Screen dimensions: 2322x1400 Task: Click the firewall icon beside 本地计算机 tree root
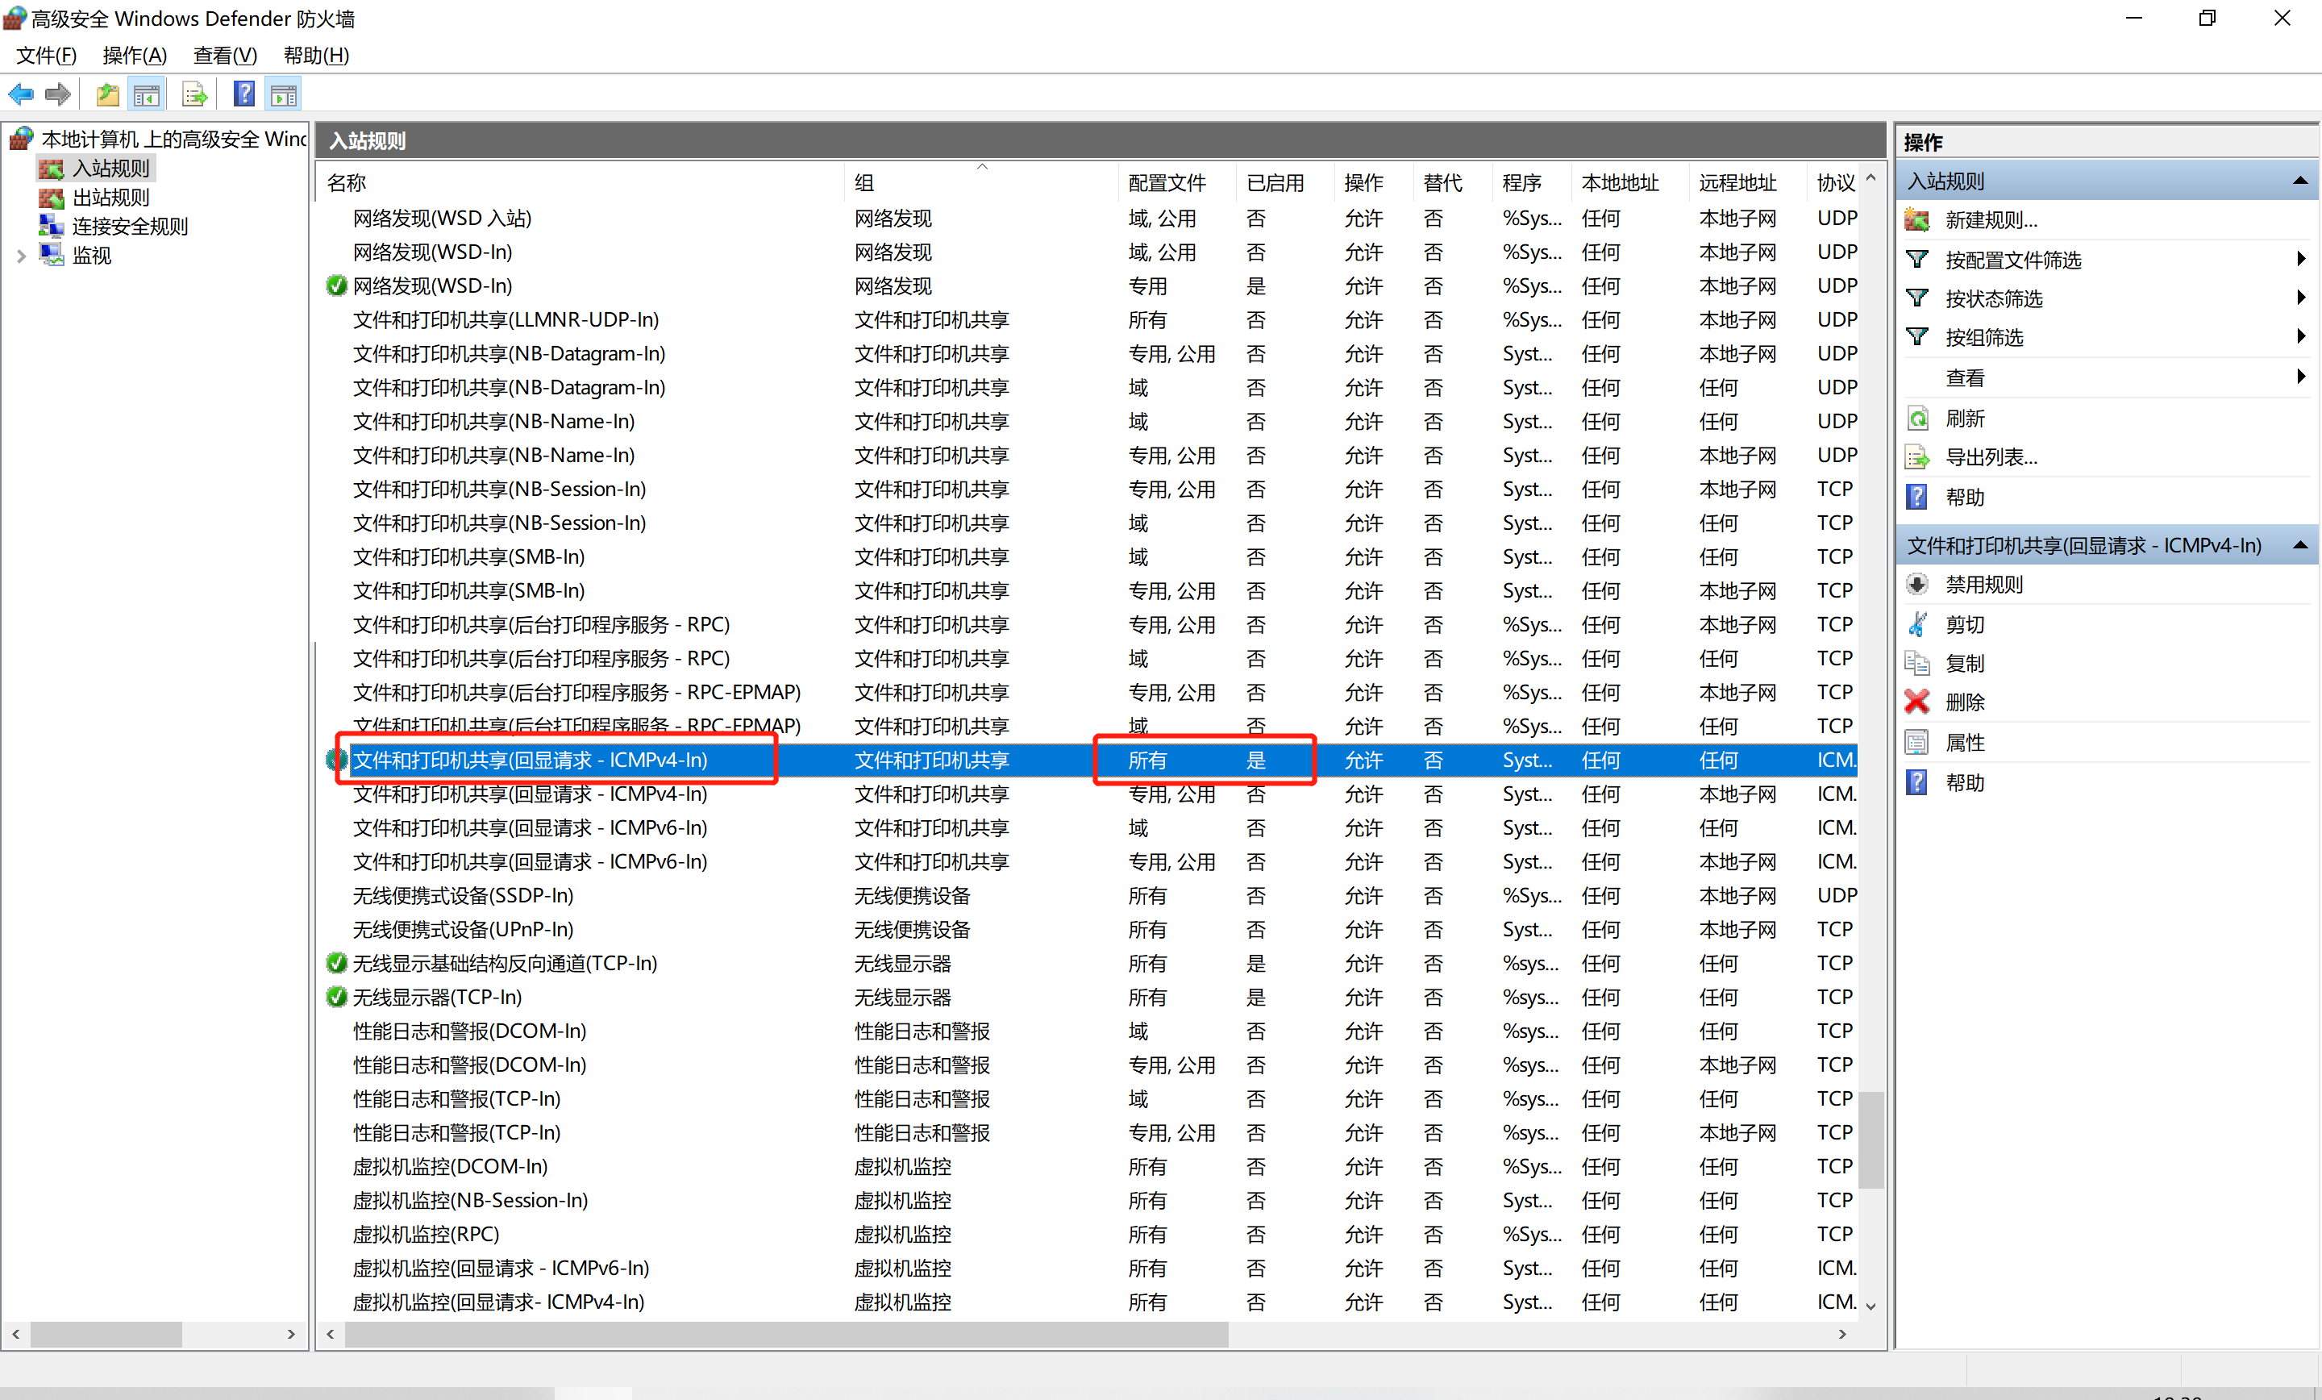(x=22, y=139)
